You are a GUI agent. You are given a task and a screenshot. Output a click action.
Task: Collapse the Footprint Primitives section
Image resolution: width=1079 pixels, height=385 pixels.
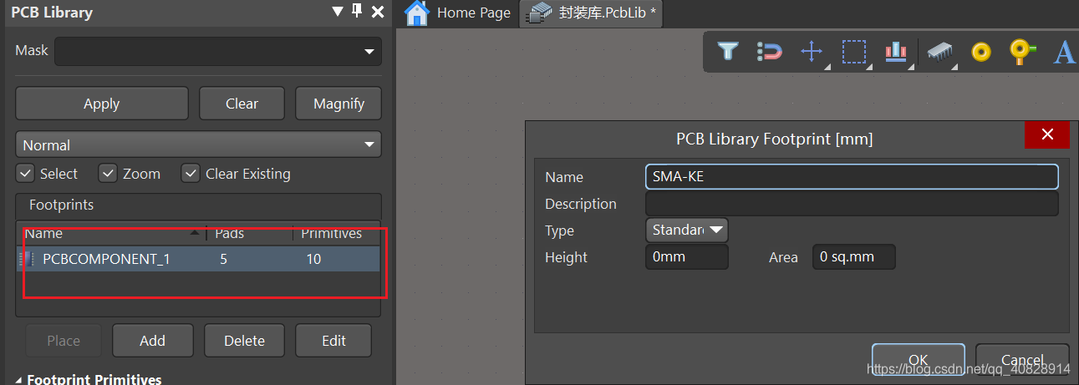(x=19, y=379)
